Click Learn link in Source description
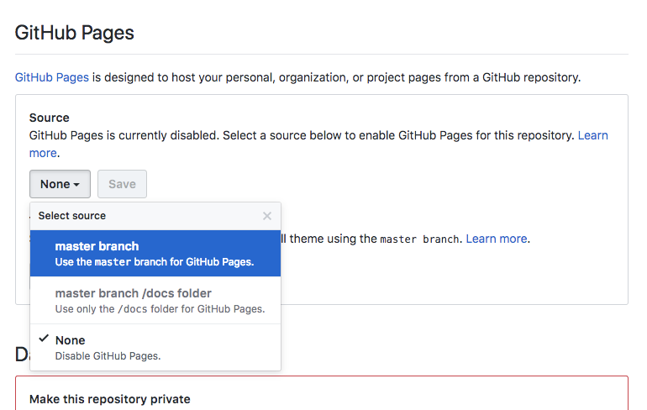Viewport: 647px width, 410px height. point(592,135)
